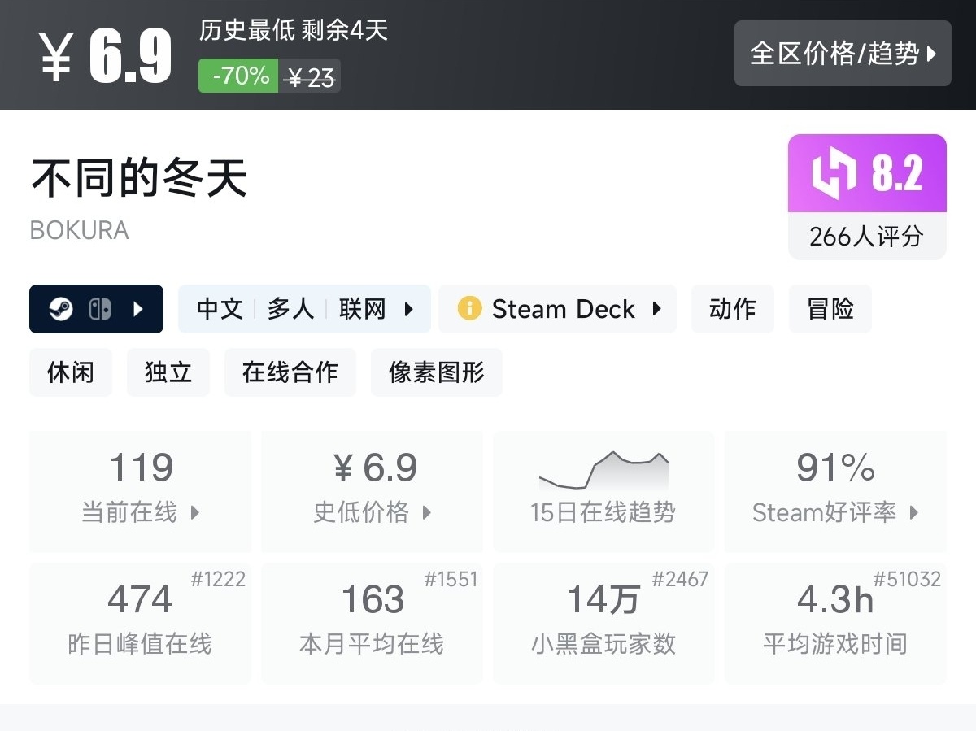Click the -70% discount badge

pyautogui.click(x=238, y=76)
